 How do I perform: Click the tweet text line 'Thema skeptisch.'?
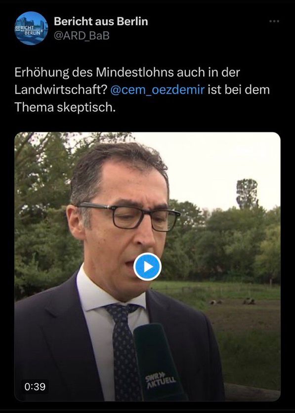[65, 107]
